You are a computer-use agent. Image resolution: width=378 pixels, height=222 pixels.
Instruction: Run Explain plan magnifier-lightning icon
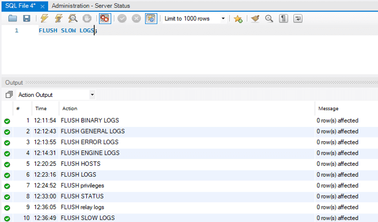(x=73, y=19)
